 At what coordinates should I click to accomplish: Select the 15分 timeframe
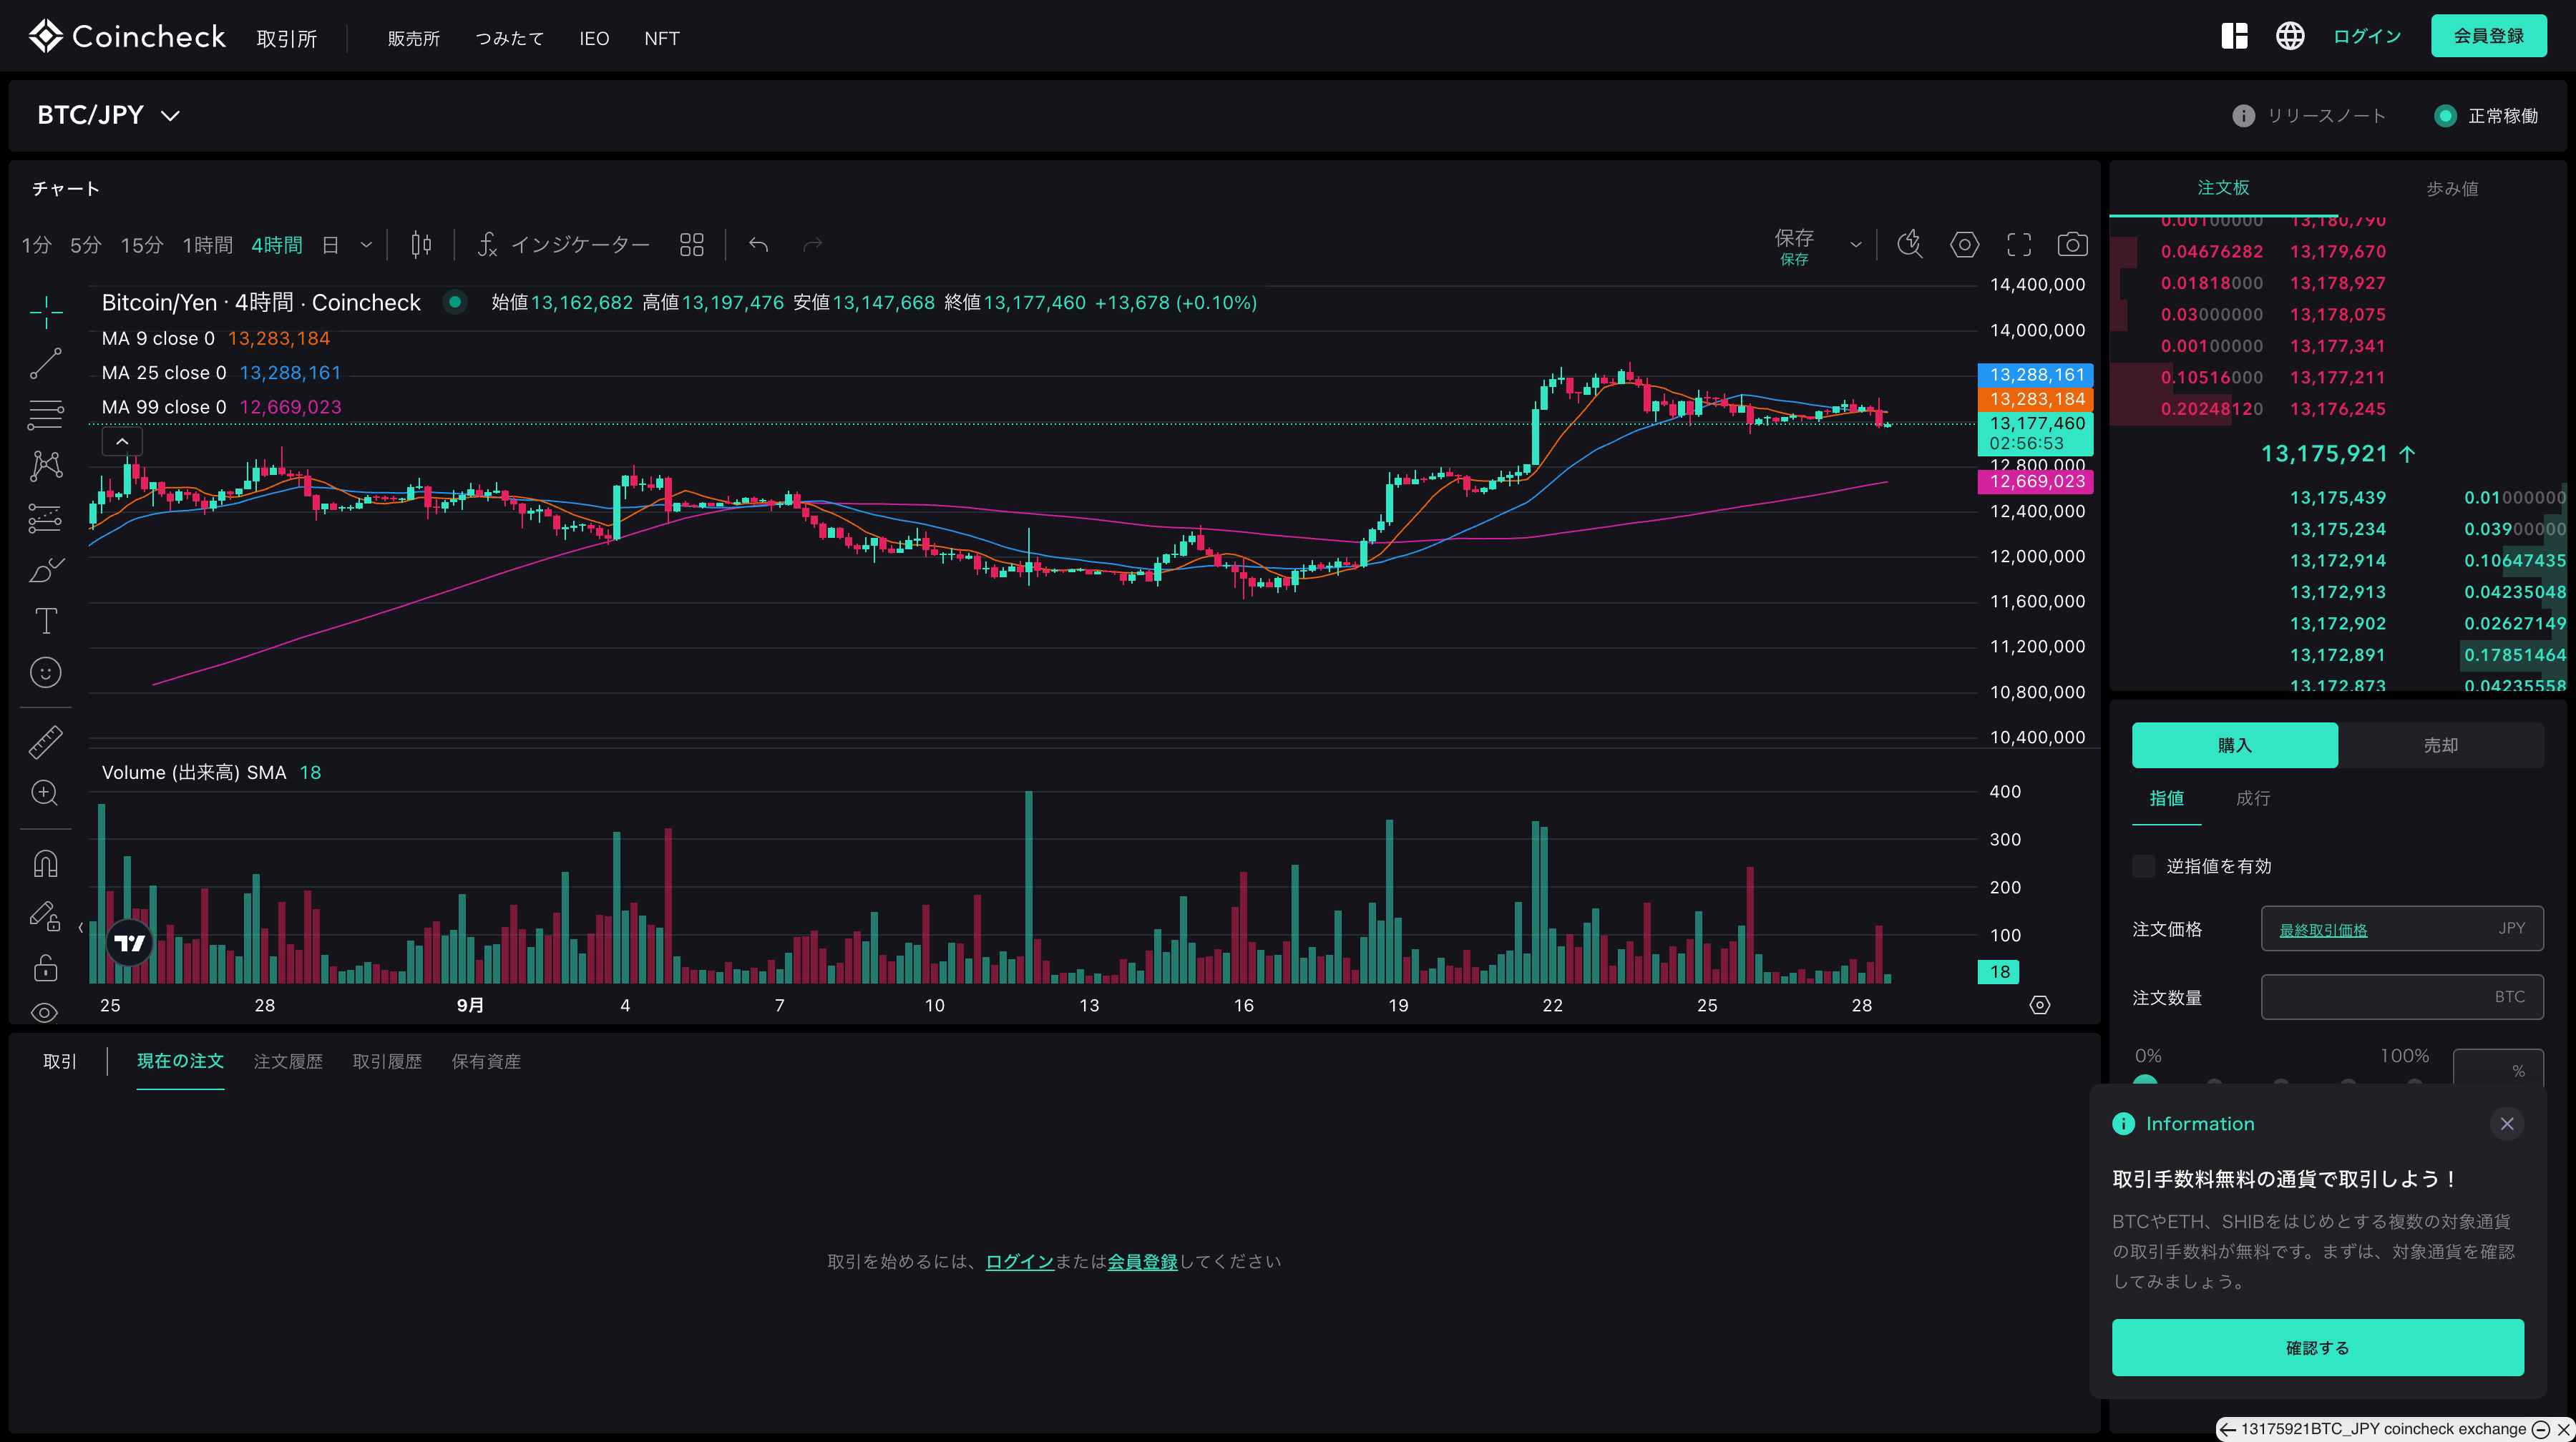point(142,245)
